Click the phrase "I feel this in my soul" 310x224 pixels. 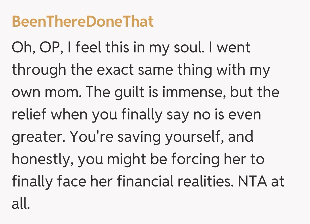134,47
